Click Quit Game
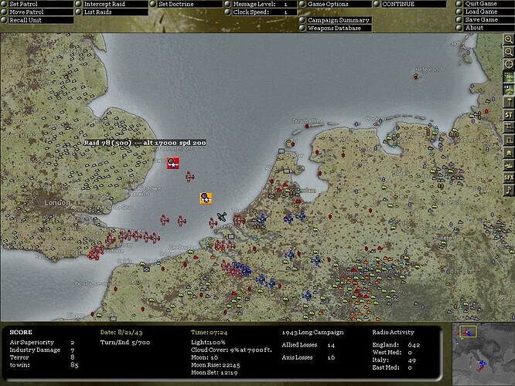The image size is (515, 386). (x=485, y=4)
